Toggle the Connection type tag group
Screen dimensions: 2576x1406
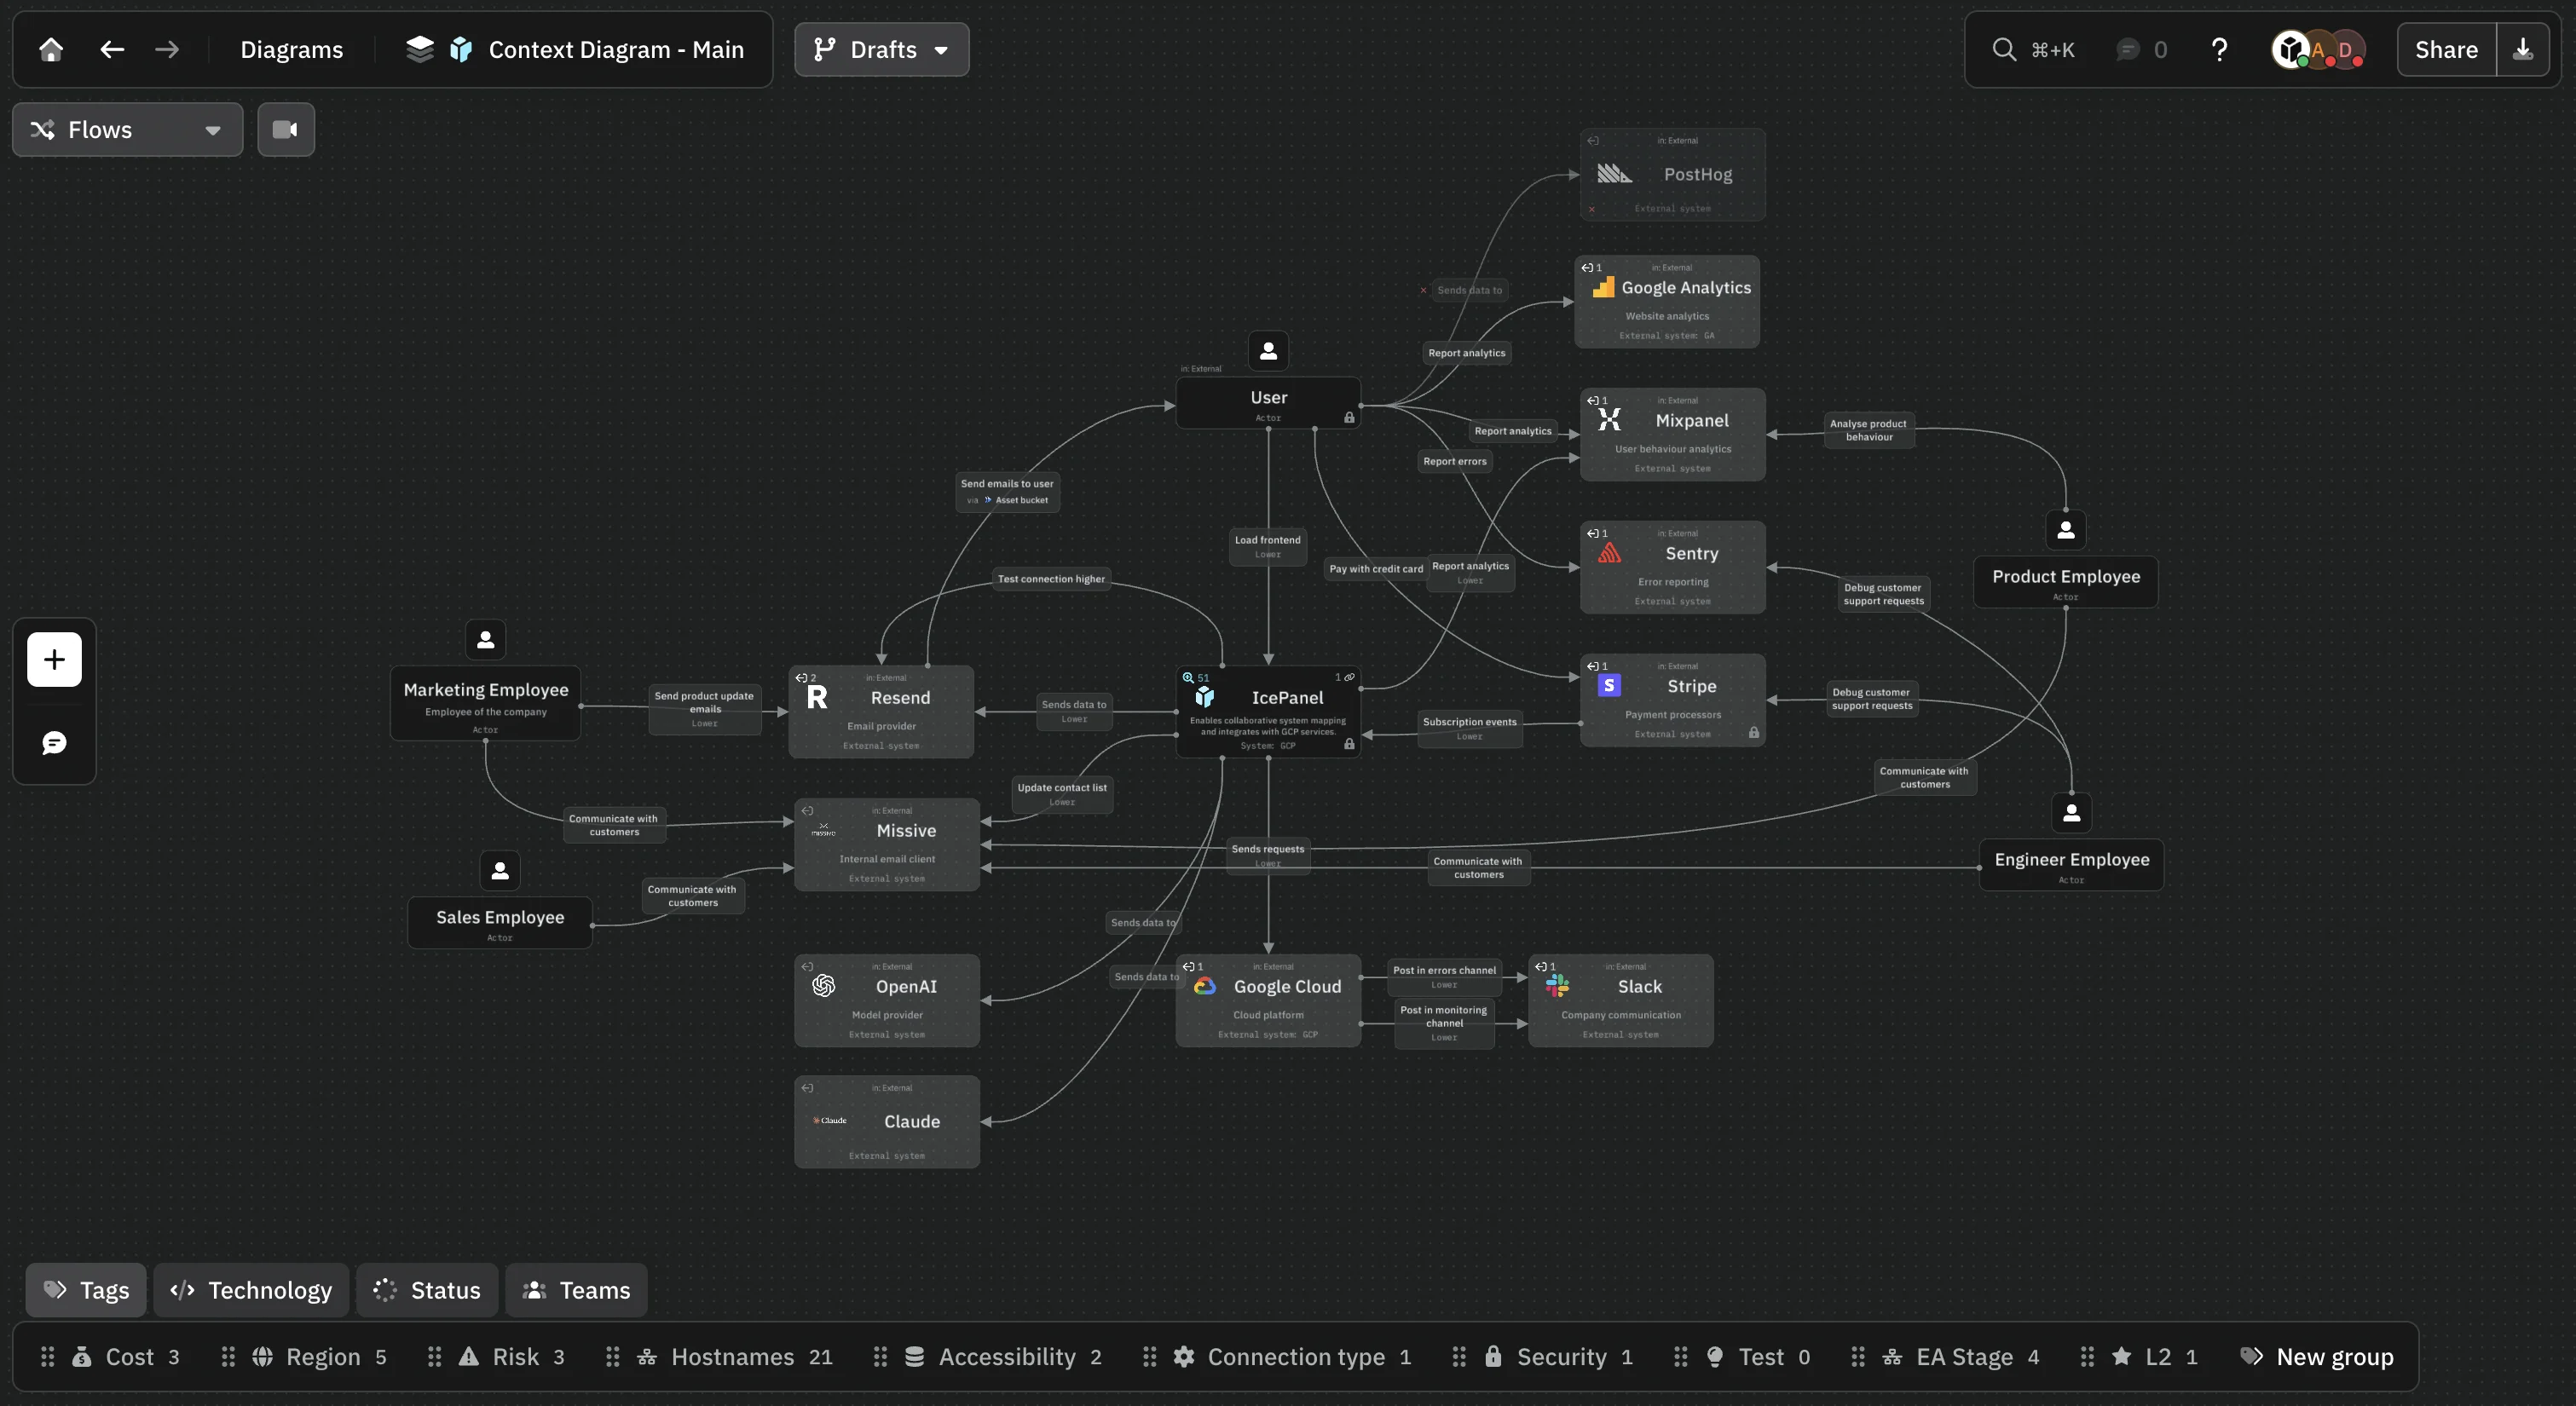tap(1292, 1356)
